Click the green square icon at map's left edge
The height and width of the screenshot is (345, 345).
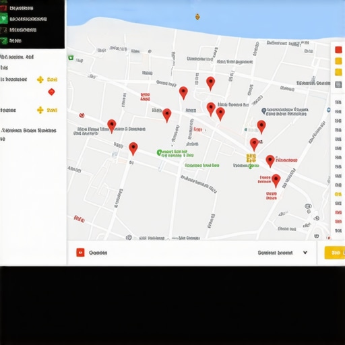click(71, 58)
